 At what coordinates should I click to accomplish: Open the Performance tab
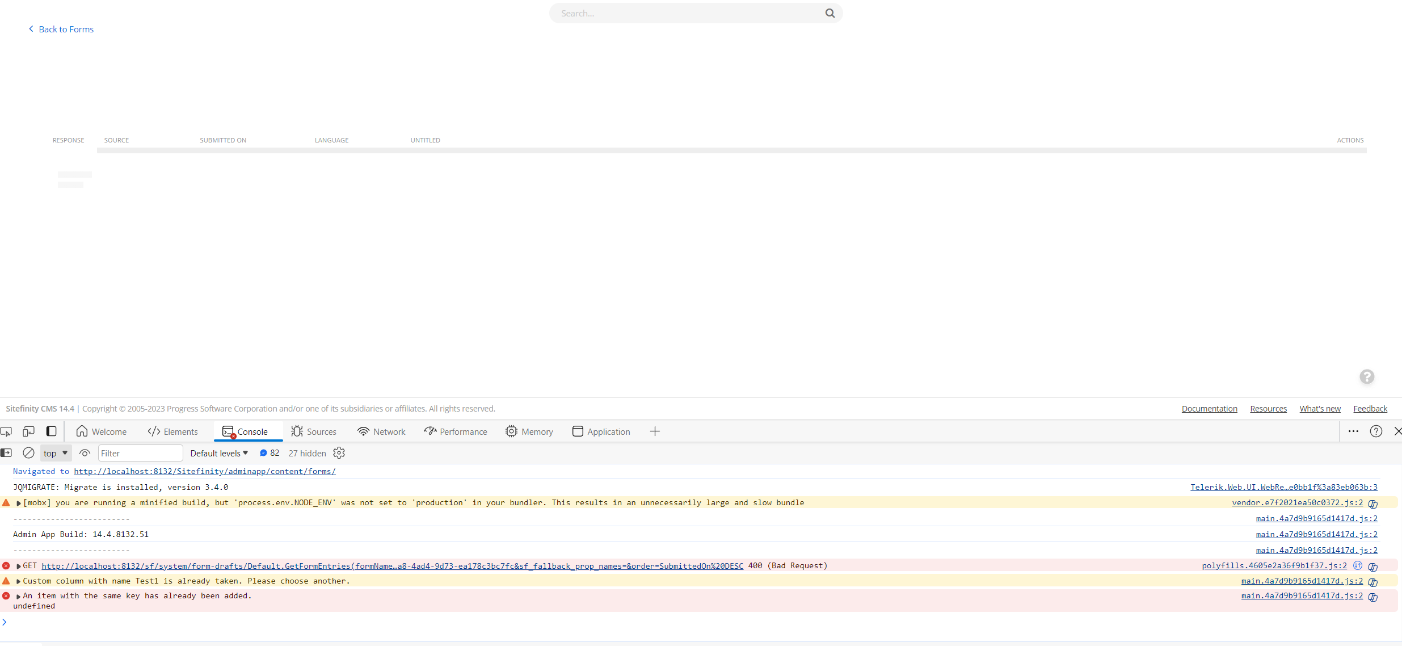coord(456,431)
